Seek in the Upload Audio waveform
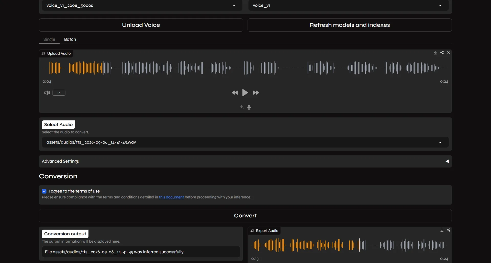 pos(245,68)
